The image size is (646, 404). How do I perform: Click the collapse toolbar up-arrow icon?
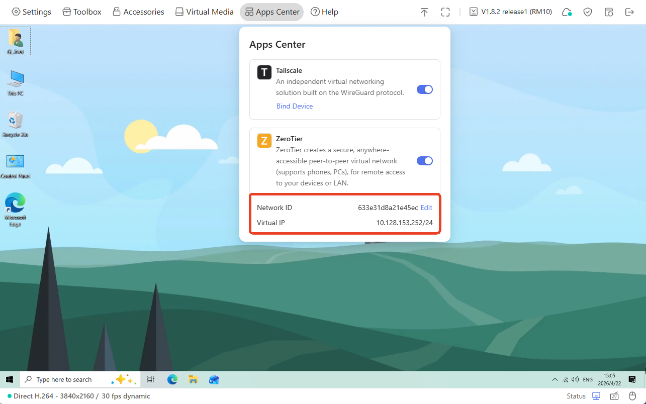click(424, 12)
